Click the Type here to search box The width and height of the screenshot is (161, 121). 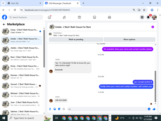(30, 118)
